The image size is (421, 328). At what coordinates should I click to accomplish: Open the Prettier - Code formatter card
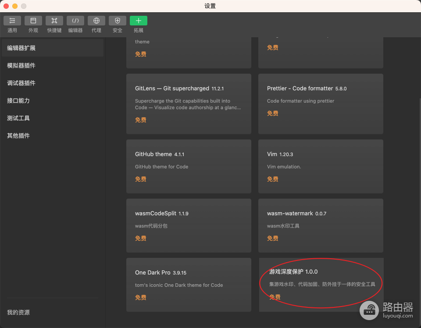point(321,104)
